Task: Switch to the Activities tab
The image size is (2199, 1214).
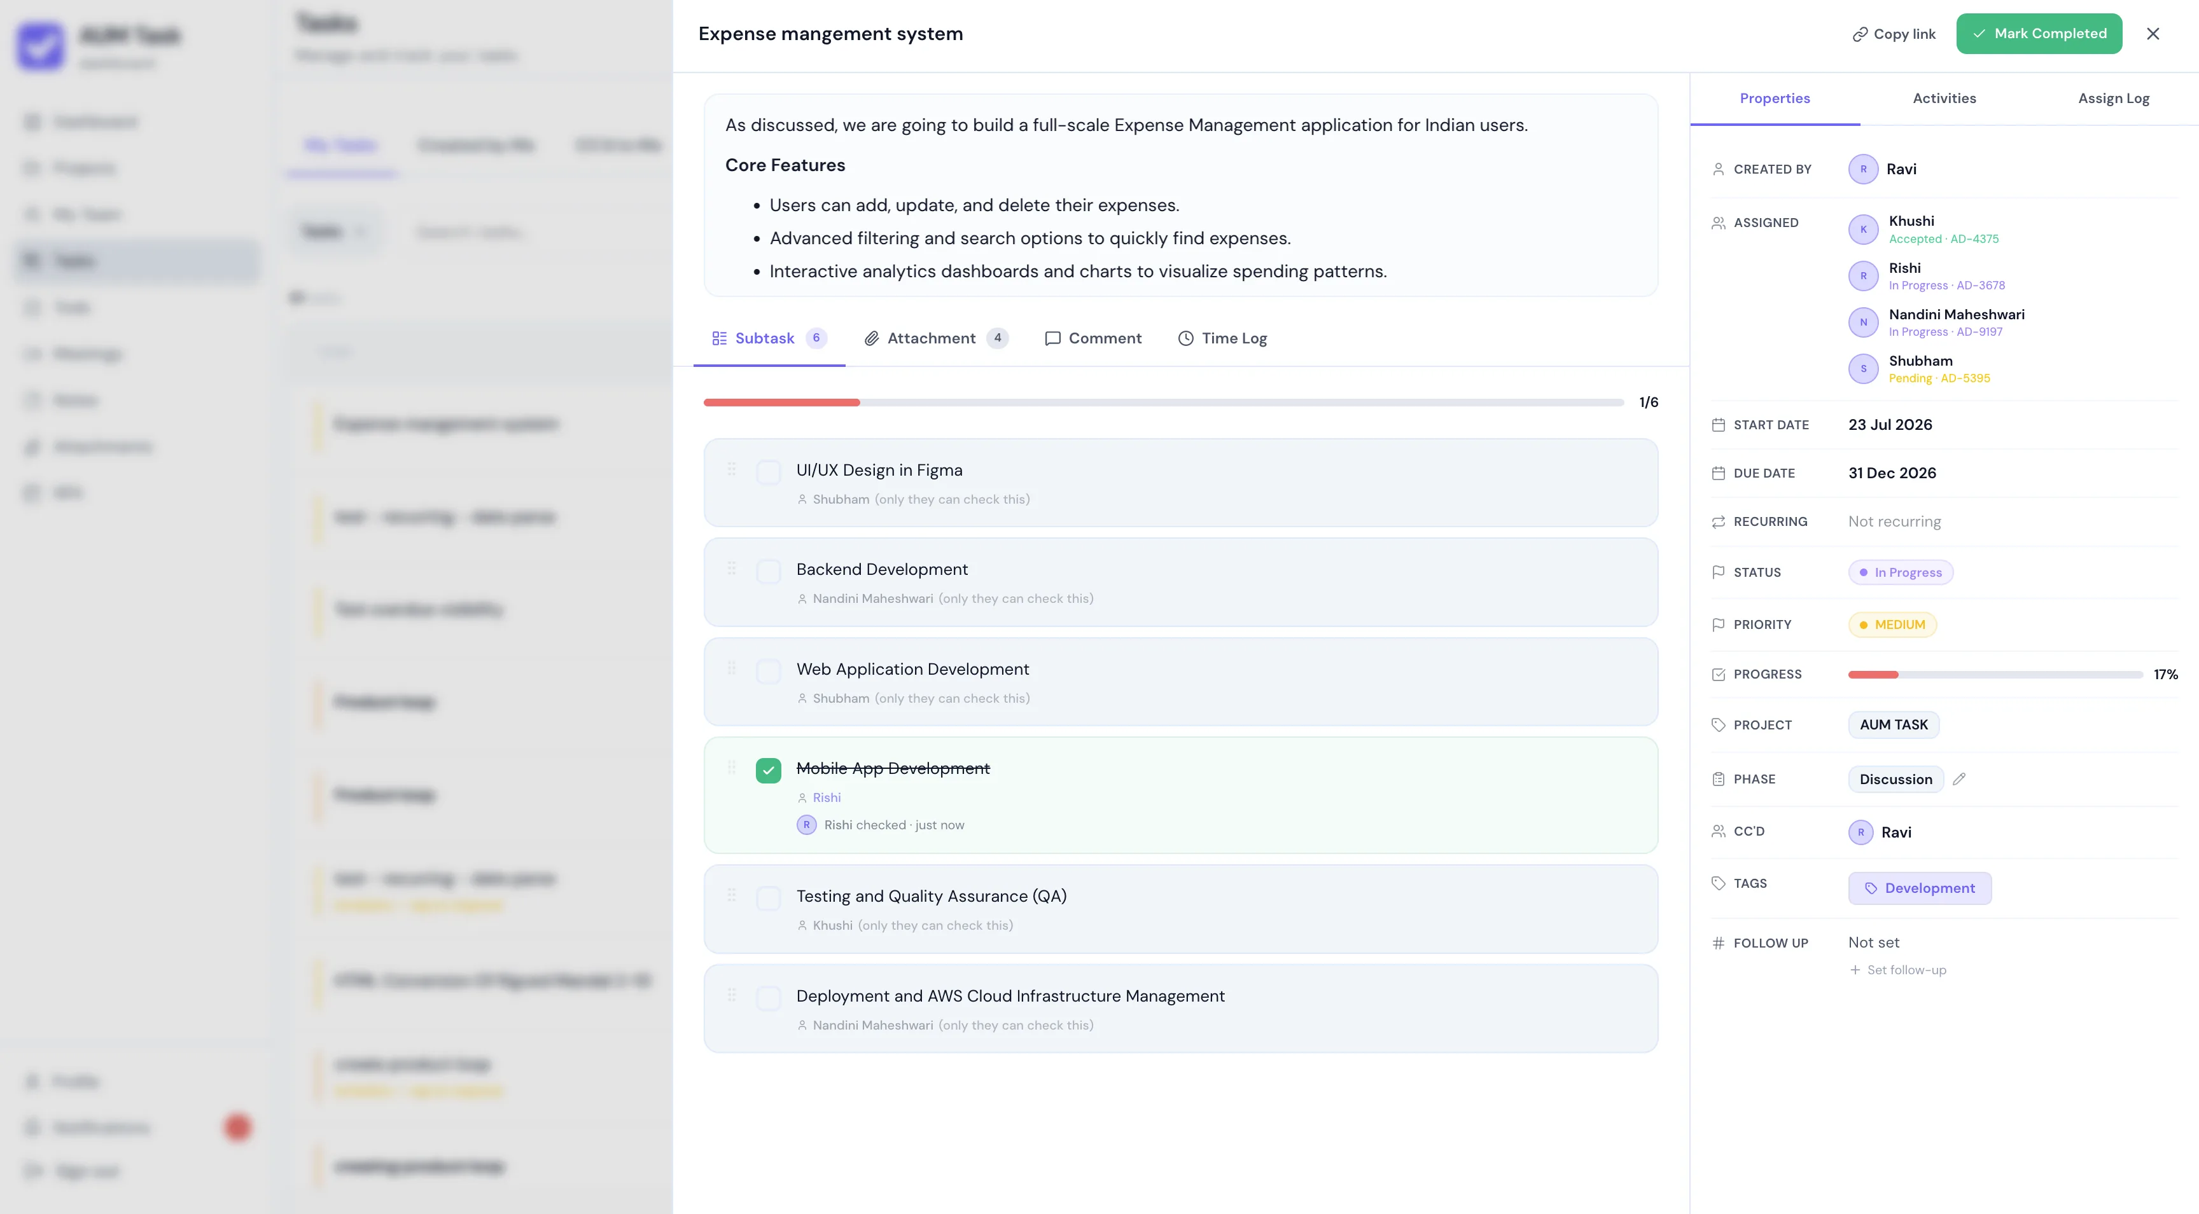Action: (1944, 98)
